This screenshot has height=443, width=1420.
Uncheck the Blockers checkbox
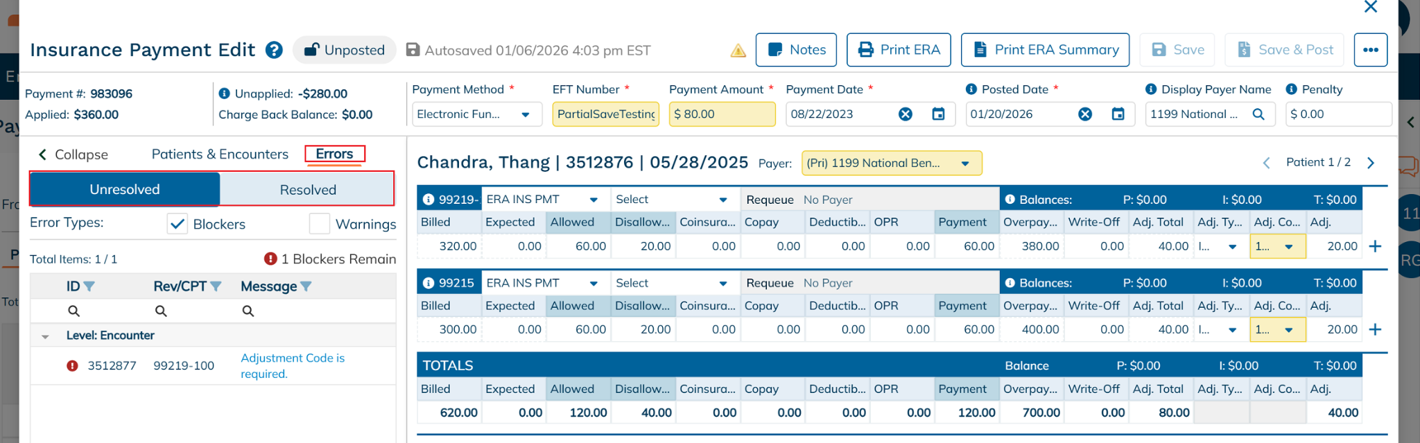pos(177,224)
